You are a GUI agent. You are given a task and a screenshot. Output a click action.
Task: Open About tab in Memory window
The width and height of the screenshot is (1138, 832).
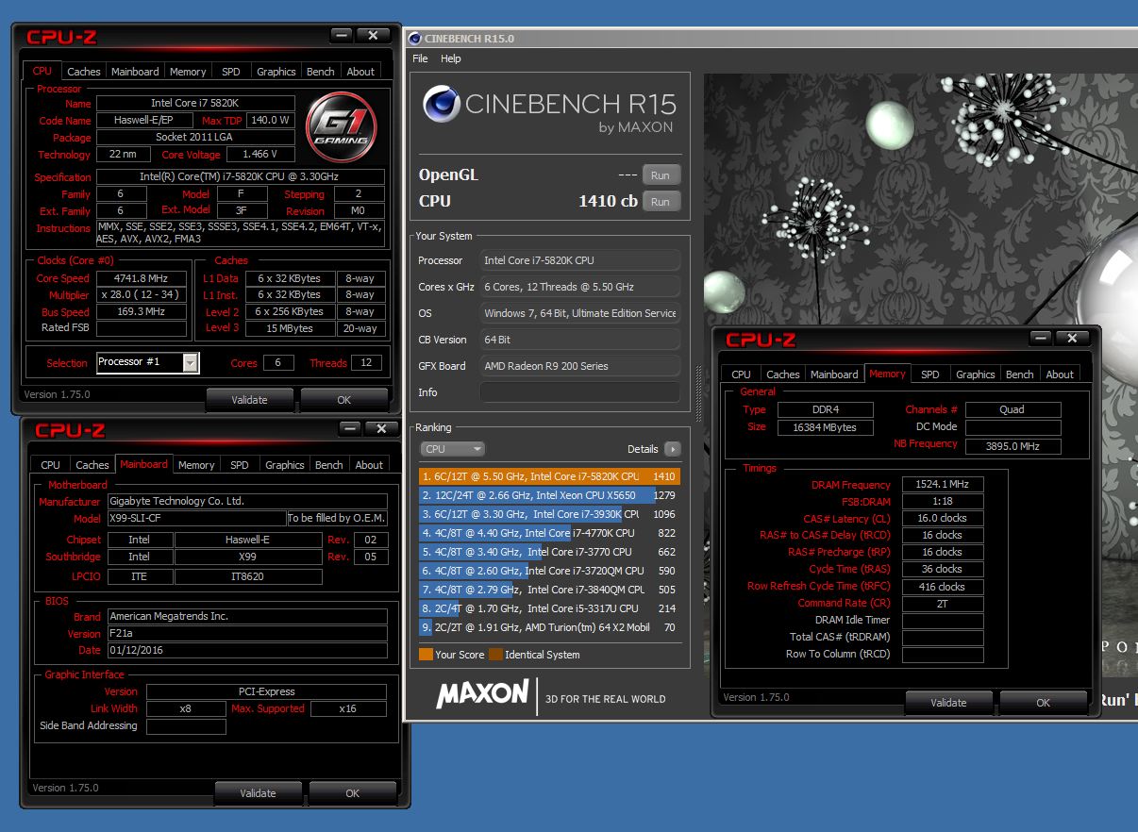pyautogui.click(x=1060, y=374)
